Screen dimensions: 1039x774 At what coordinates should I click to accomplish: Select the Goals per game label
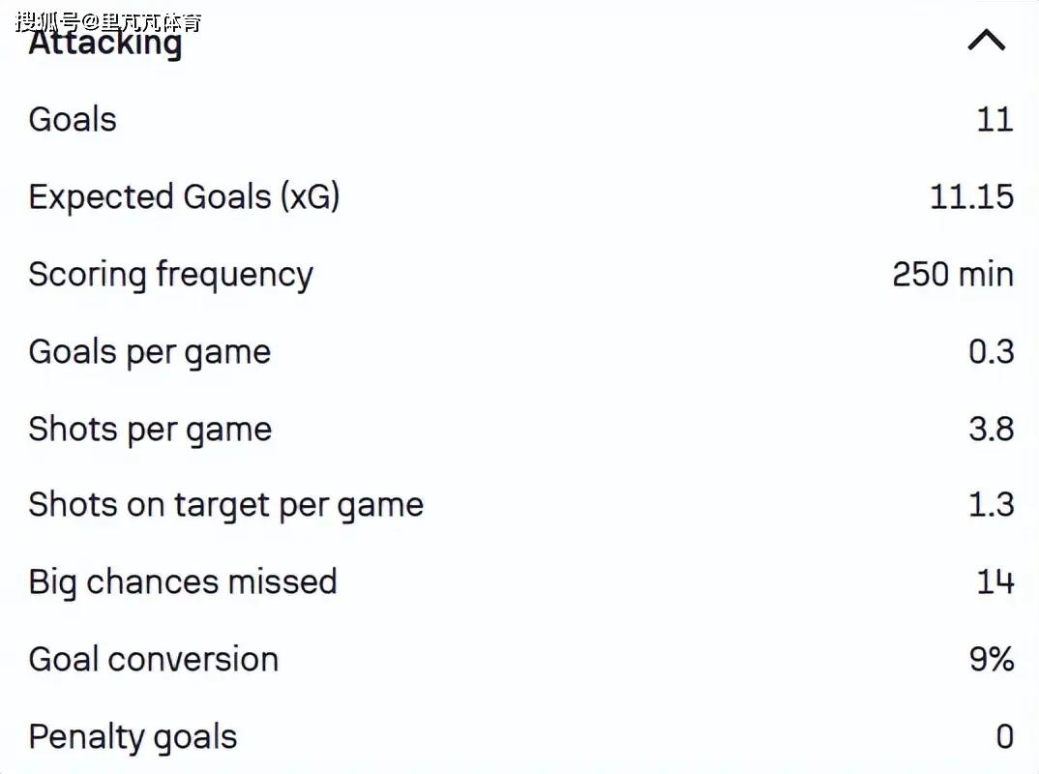pos(150,352)
